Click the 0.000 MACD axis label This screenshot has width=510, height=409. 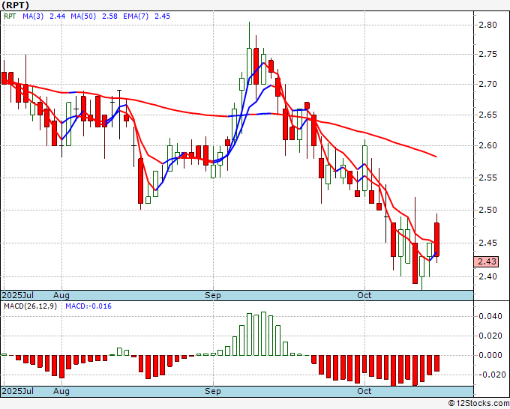pyautogui.click(x=490, y=355)
